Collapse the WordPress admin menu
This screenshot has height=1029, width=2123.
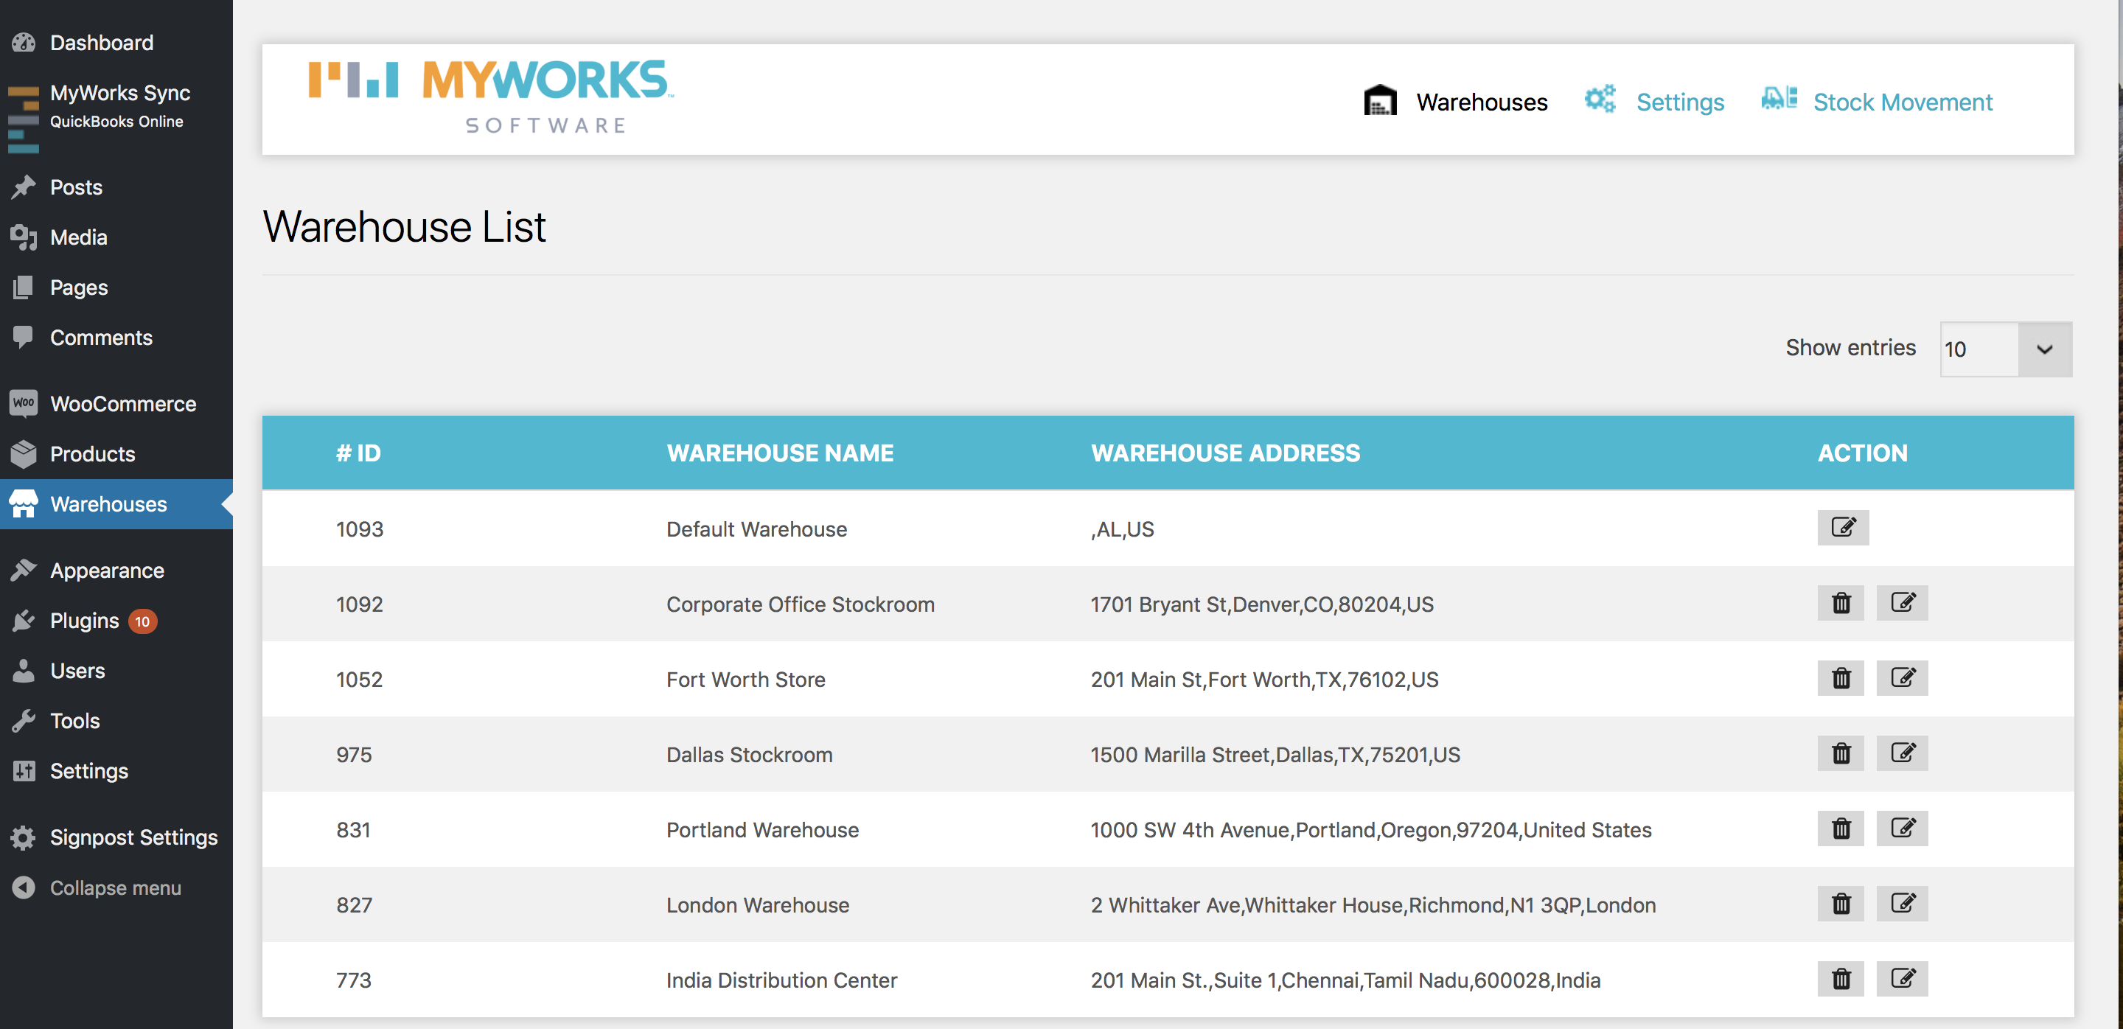[x=114, y=887]
